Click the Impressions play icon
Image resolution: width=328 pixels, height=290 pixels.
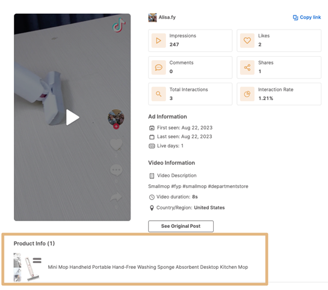pos(158,40)
